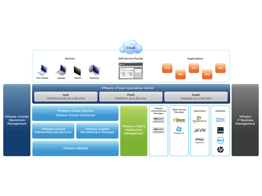Select the Amazon Web Services logo

[x=179, y=121]
